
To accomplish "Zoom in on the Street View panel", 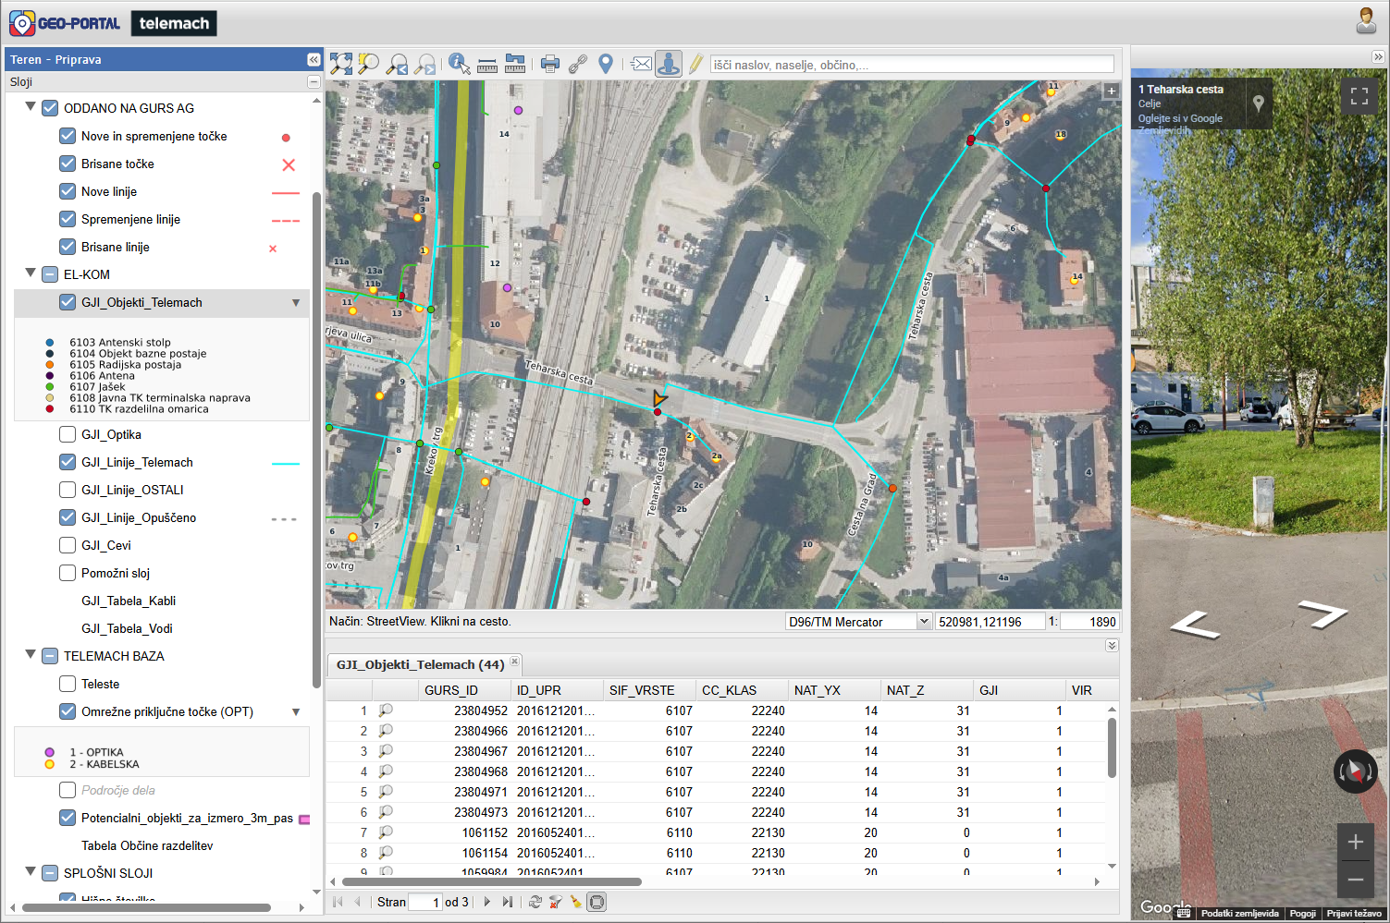I will click(1355, 842).
